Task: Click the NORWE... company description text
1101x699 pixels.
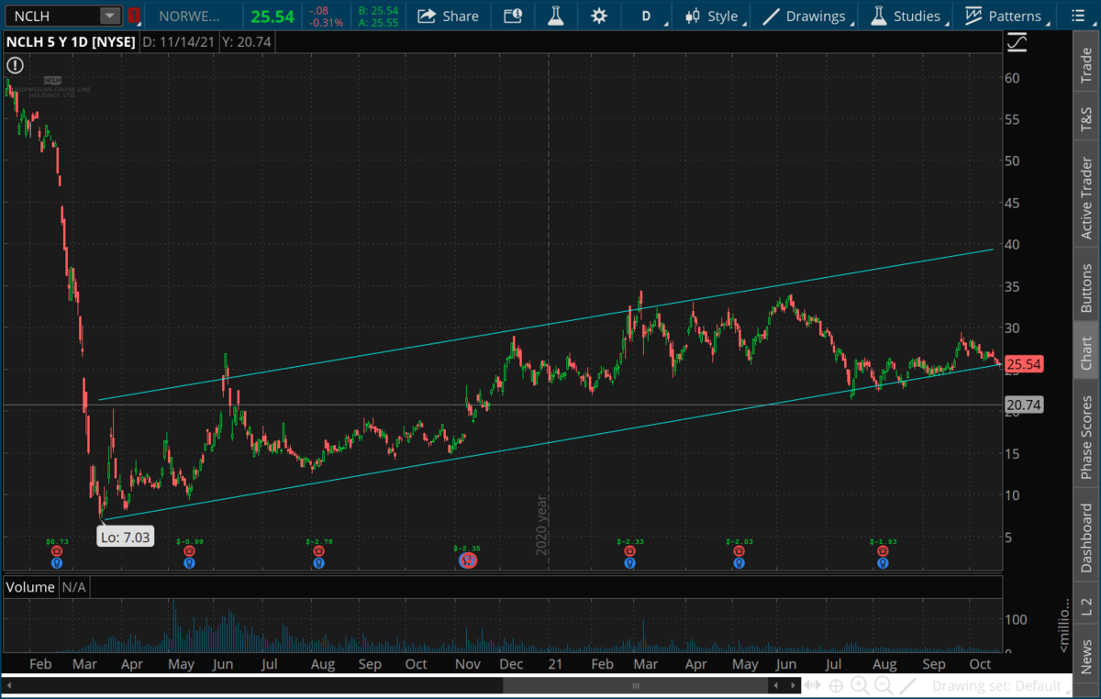Action: click(189, 16)
